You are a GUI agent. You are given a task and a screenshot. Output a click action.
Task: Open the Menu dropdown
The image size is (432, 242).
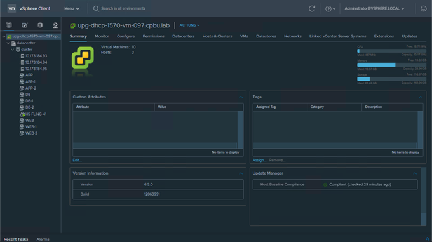coord(72,8)
